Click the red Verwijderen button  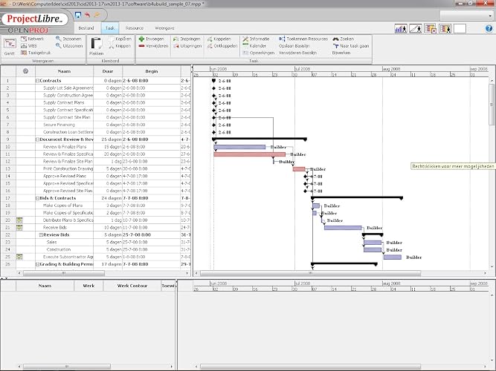(x=153, y=46)
